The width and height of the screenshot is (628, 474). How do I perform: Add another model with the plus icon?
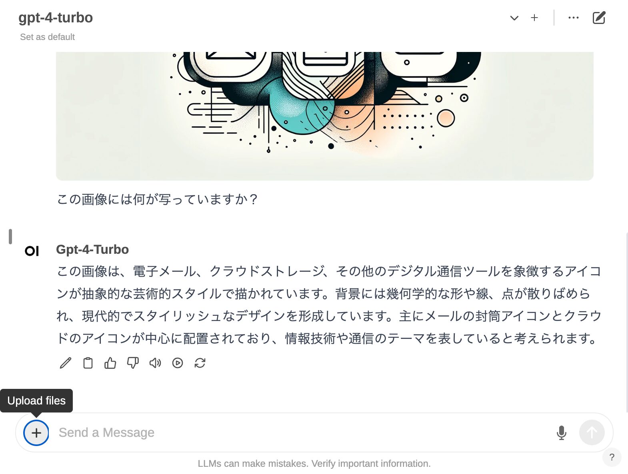(x=534, y=18)
